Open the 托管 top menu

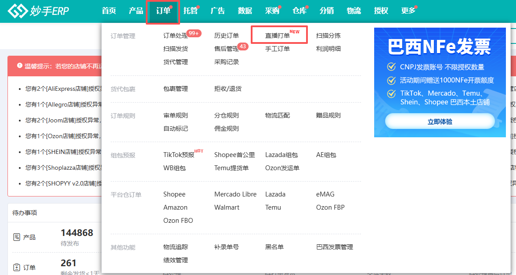click(191, 11)
